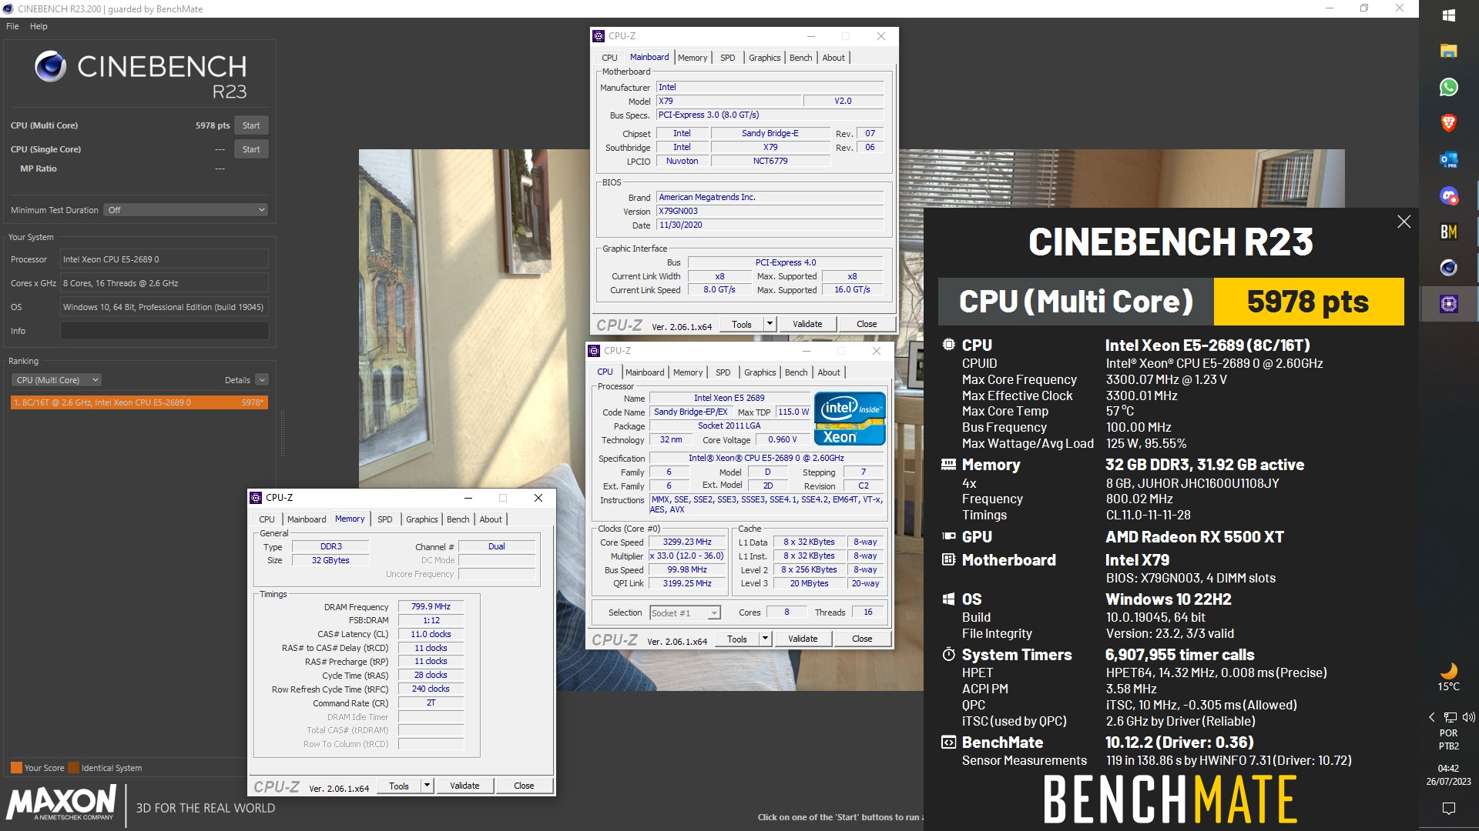This screenshot has width=1479, height=831.
Task: Open CPU tab in CPU-Z Memory window
Action: coord(267,519)
